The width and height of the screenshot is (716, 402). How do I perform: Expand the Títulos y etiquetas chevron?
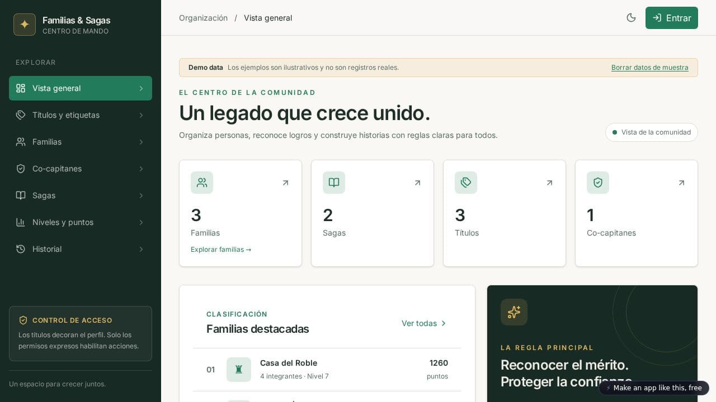click(x=141, y=115)
